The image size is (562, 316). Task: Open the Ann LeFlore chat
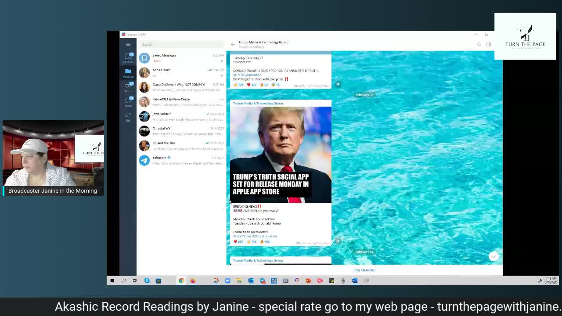pyautogui.click(x=181, y=72)
